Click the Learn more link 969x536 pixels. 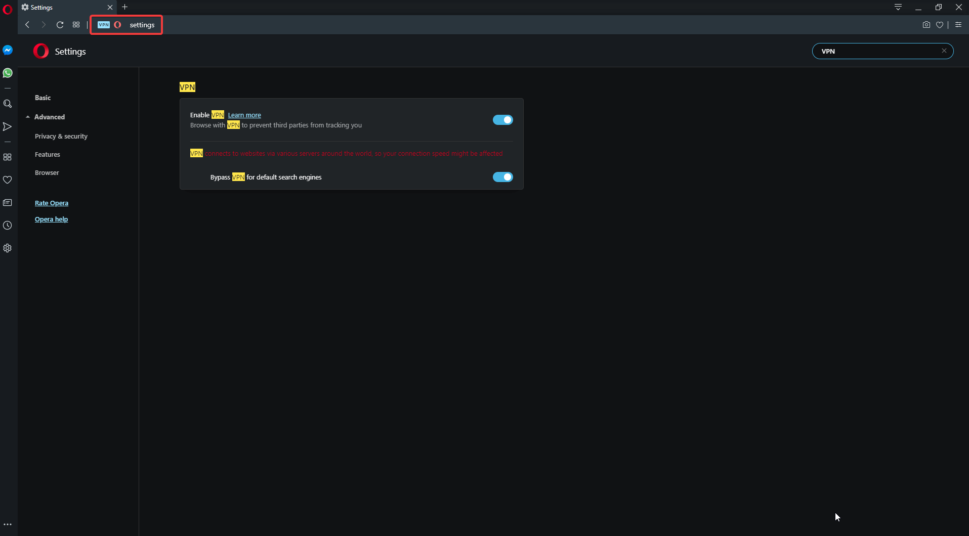click(x=244, y=115)
